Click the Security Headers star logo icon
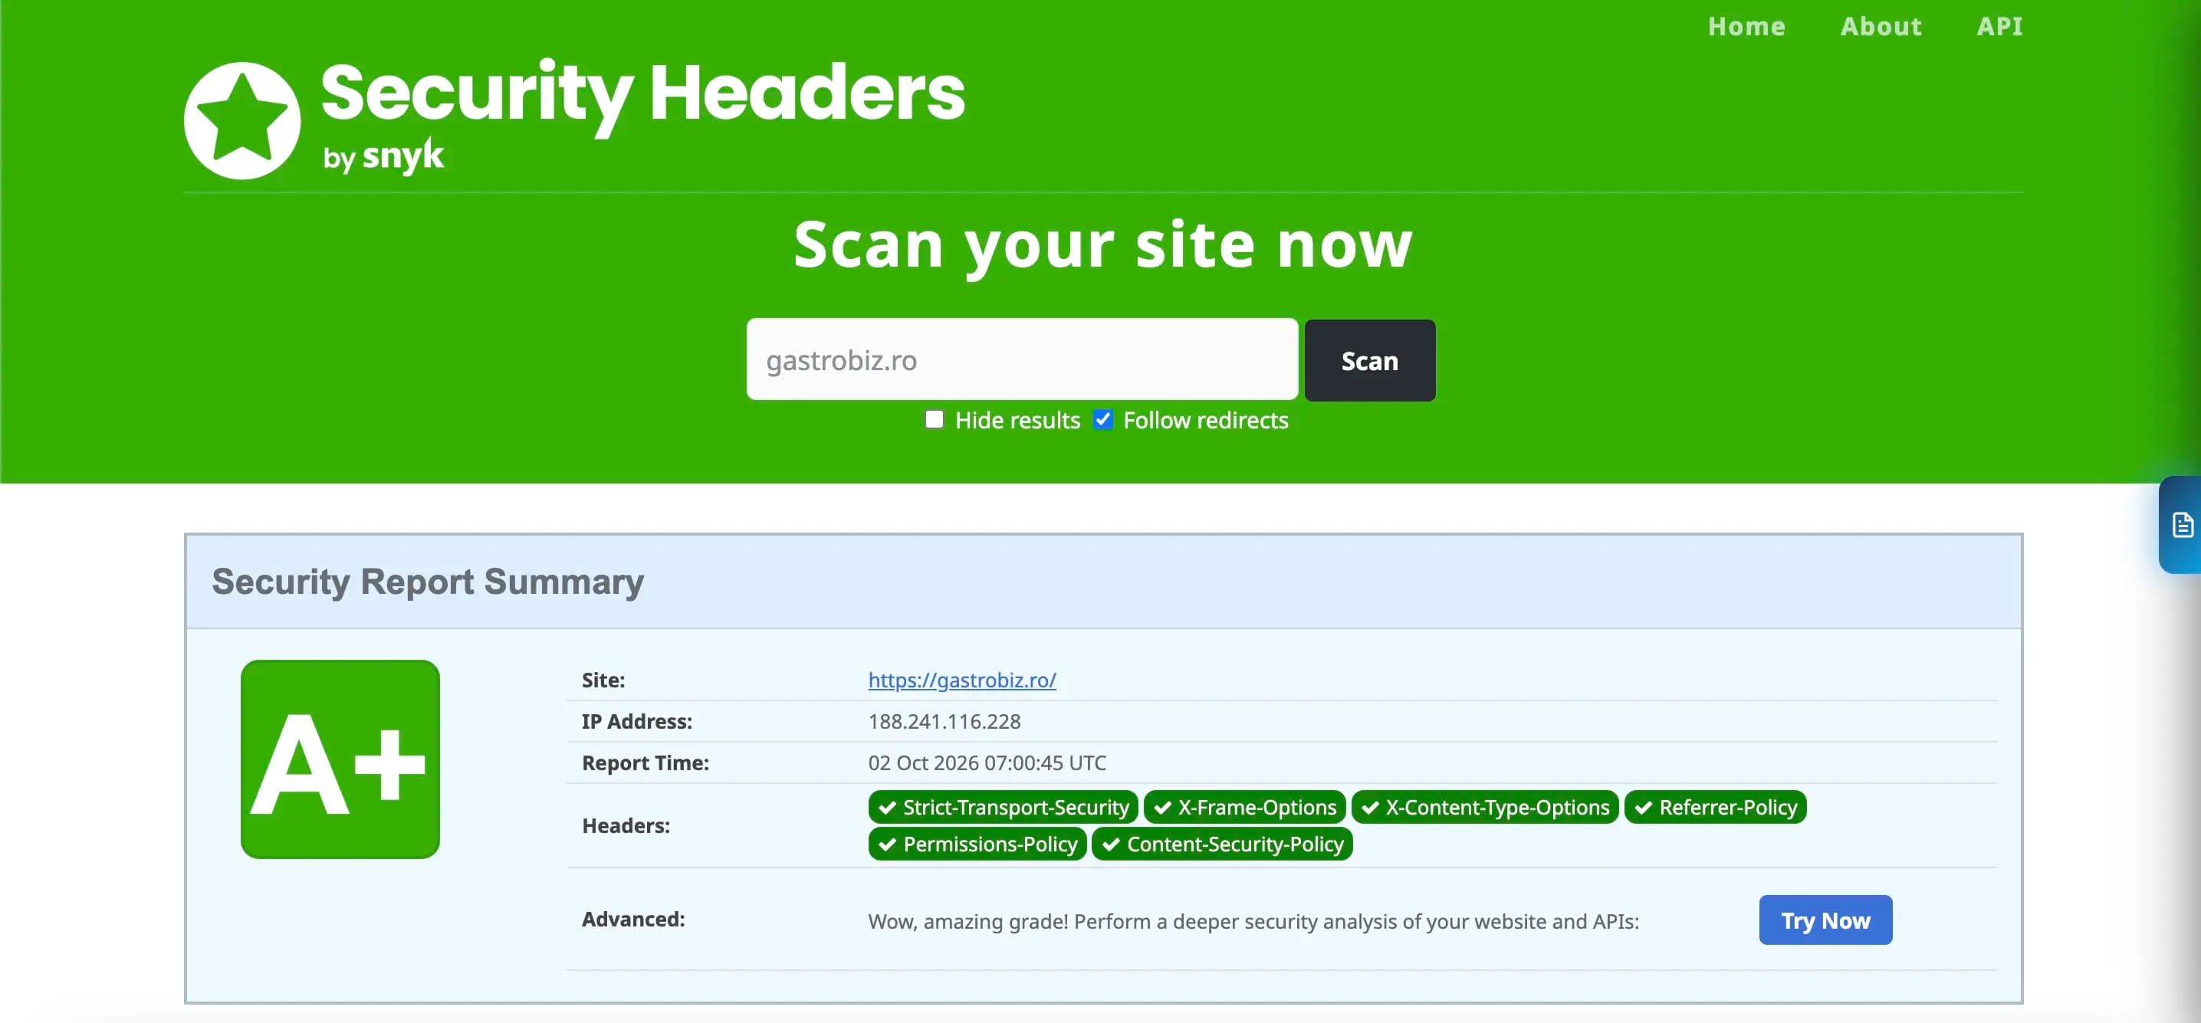 click(x=241, y=120)
